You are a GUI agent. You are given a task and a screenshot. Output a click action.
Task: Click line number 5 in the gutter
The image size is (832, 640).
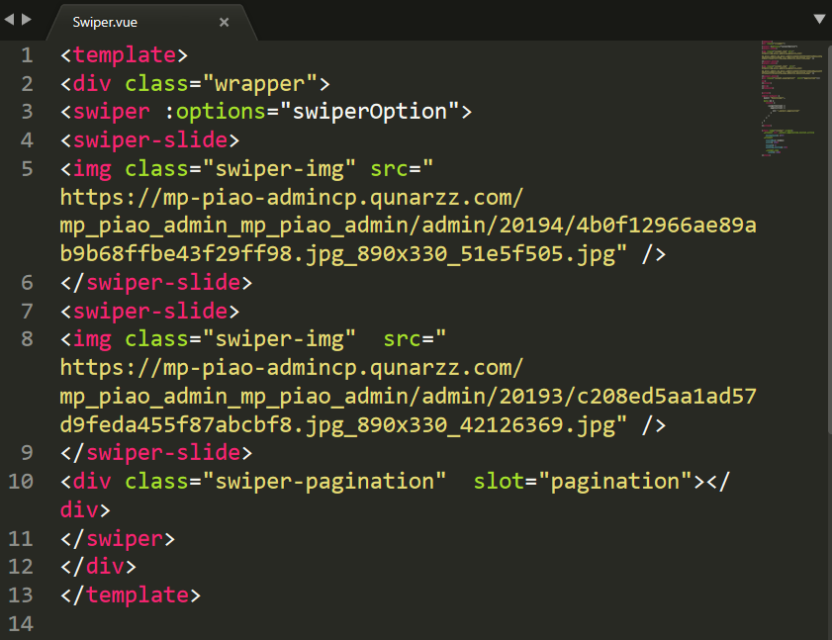pyautogui.click(x=26, y=169)
